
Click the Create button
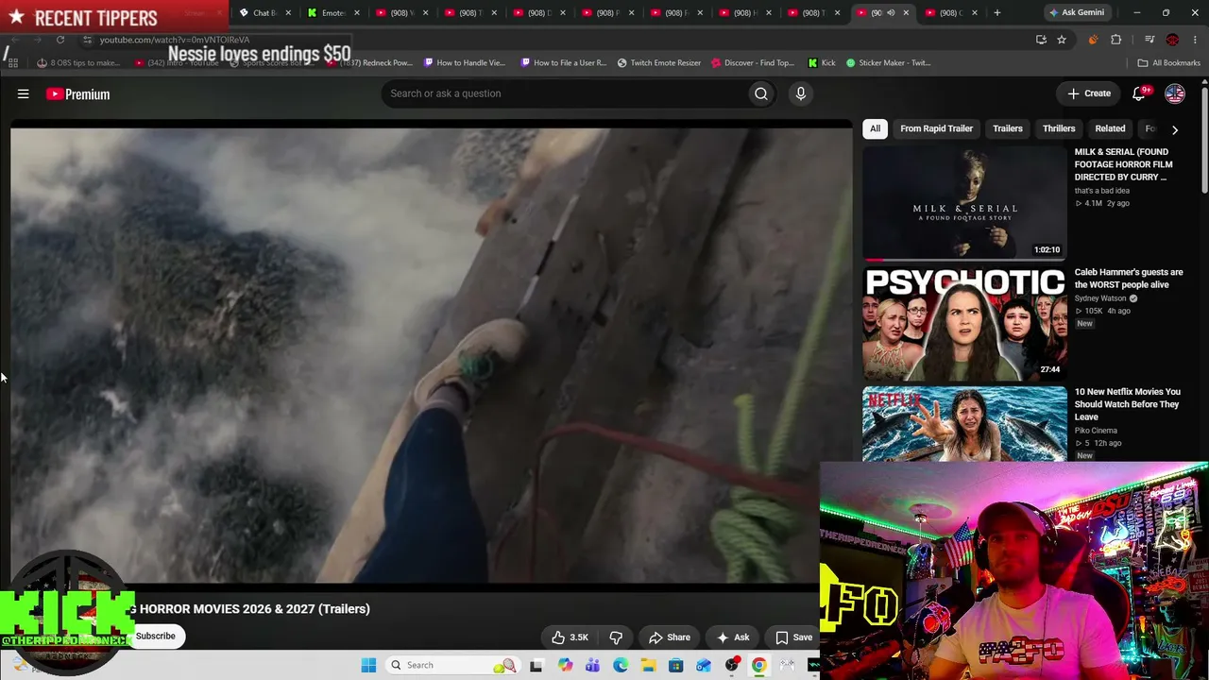[1089, 93]
